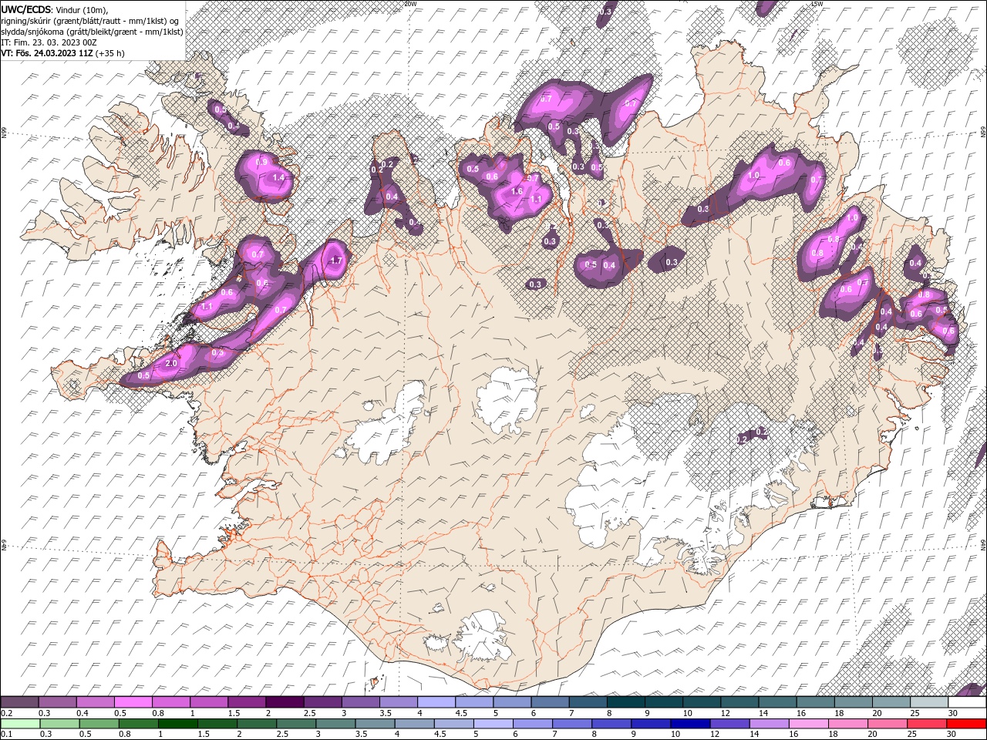The image size is (987, 740).
Task: Click the lower-row pink swatch starting at 20
Action: point(888,723)
